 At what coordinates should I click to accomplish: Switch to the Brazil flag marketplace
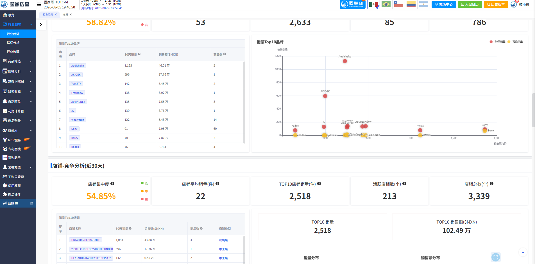386,4
